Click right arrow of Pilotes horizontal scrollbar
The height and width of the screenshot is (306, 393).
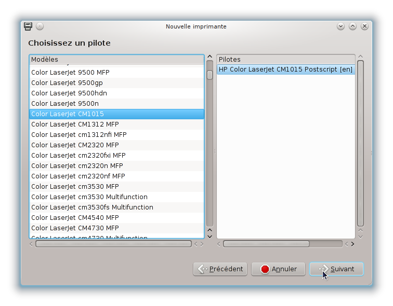[352, 244]
